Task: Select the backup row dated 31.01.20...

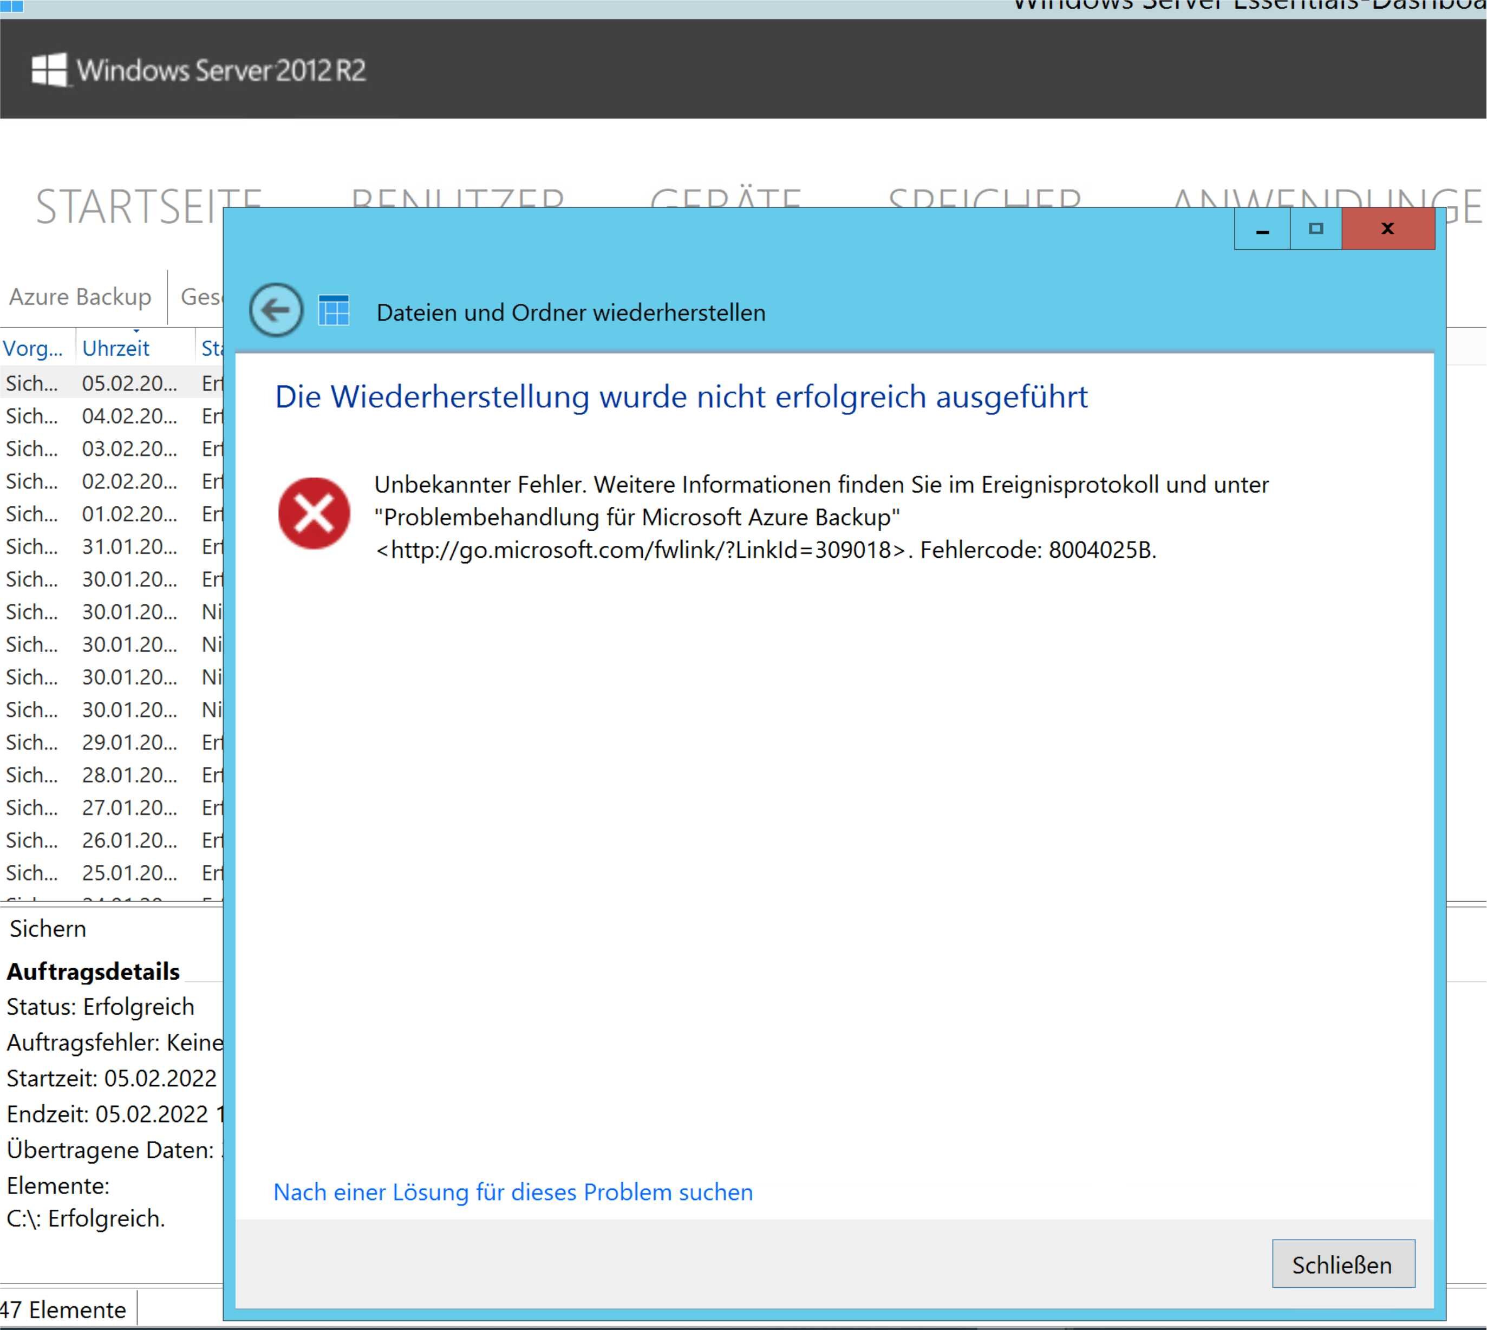Action: (x=112, y=546)
